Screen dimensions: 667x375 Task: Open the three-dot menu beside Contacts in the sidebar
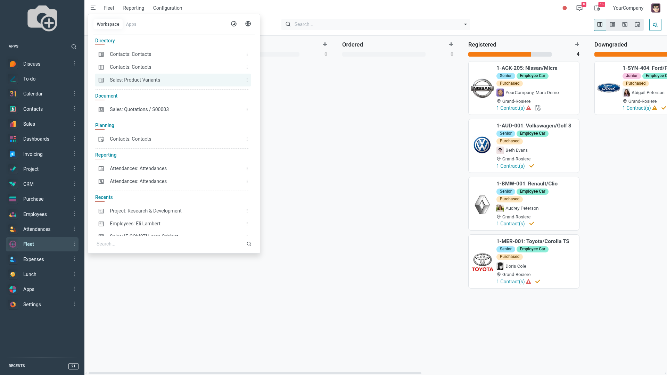[x=74, y=109]
